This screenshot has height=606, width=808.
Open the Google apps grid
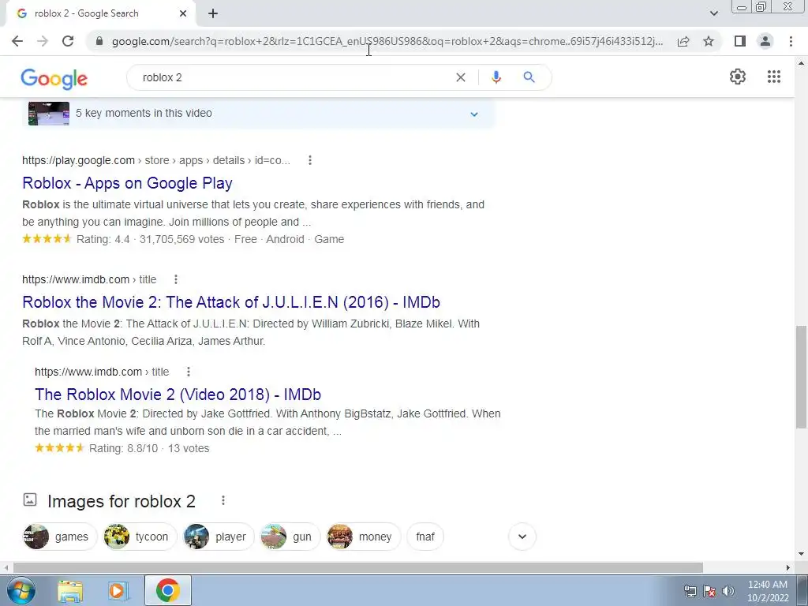[773, 77]
